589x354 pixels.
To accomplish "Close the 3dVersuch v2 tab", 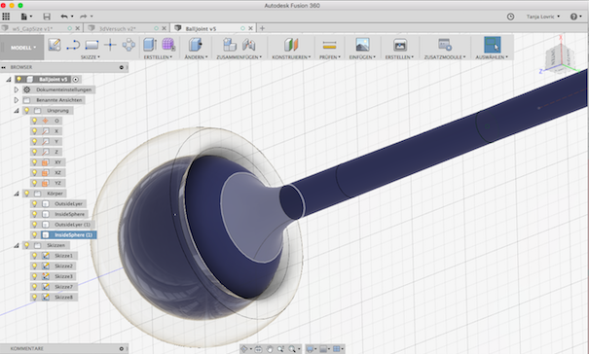I will (x=165, y=28).
